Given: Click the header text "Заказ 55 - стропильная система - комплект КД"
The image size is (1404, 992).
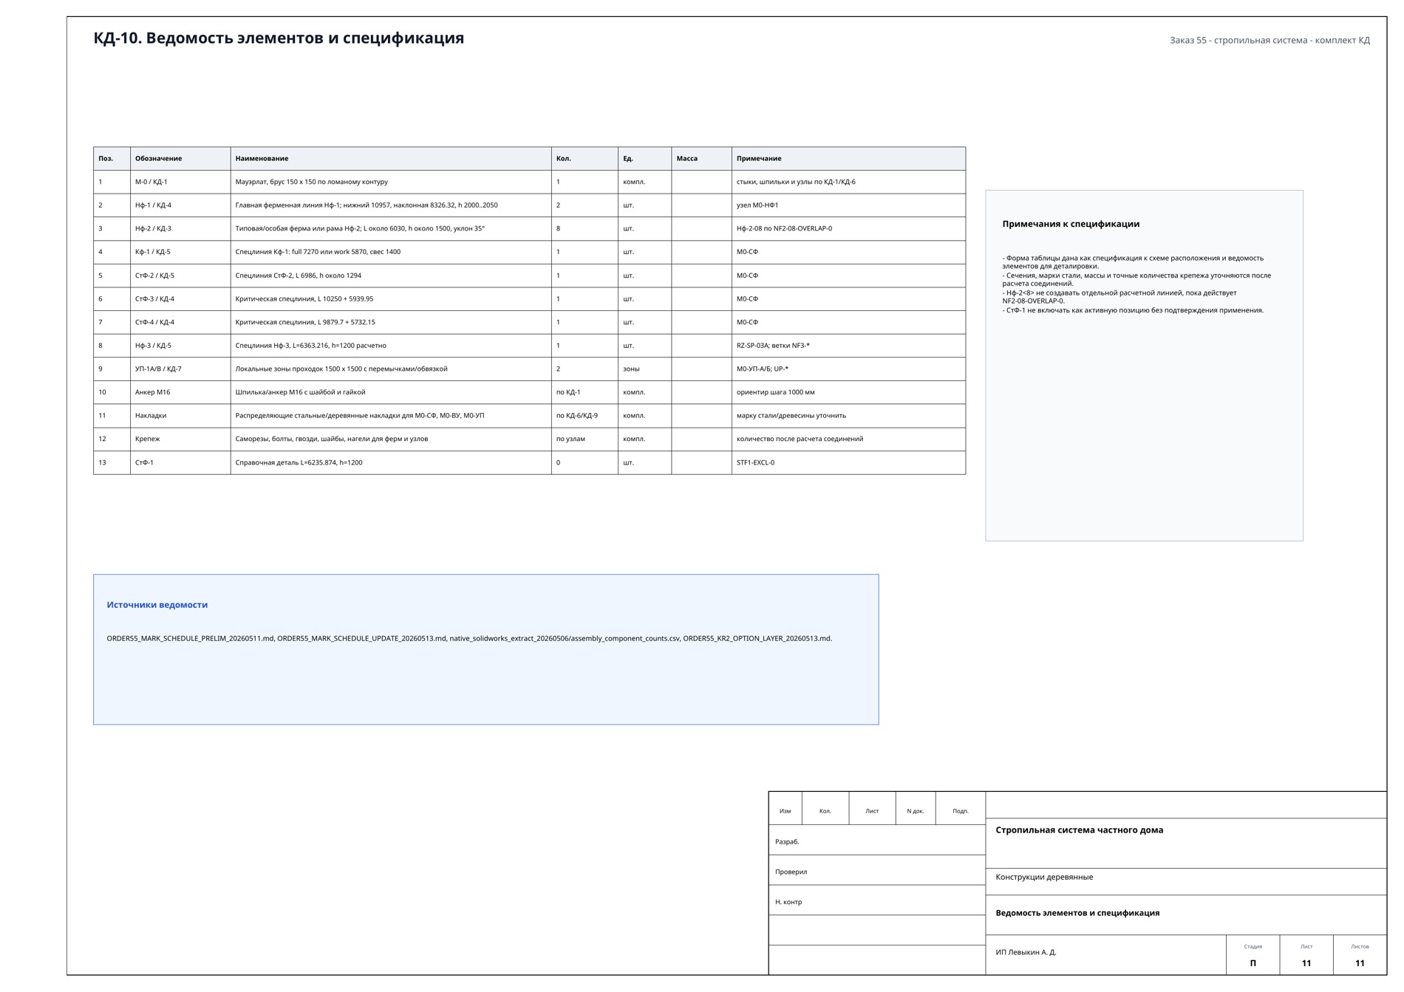Looking at the screenshot, I should click(x=1270, y=41).
